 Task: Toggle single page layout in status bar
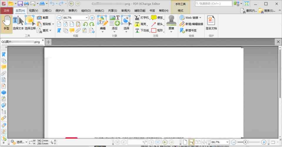[185, 142]
